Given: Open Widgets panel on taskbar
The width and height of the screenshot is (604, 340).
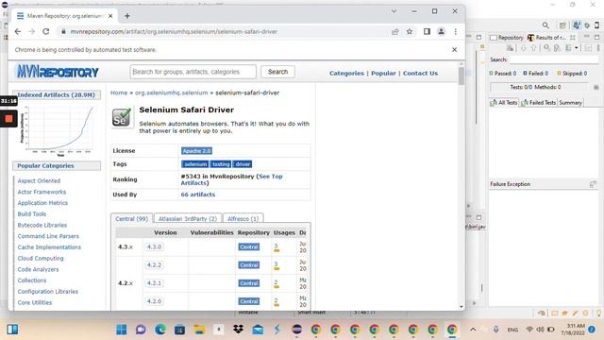Looking at the screenshot, I should (x=12, y=330).
